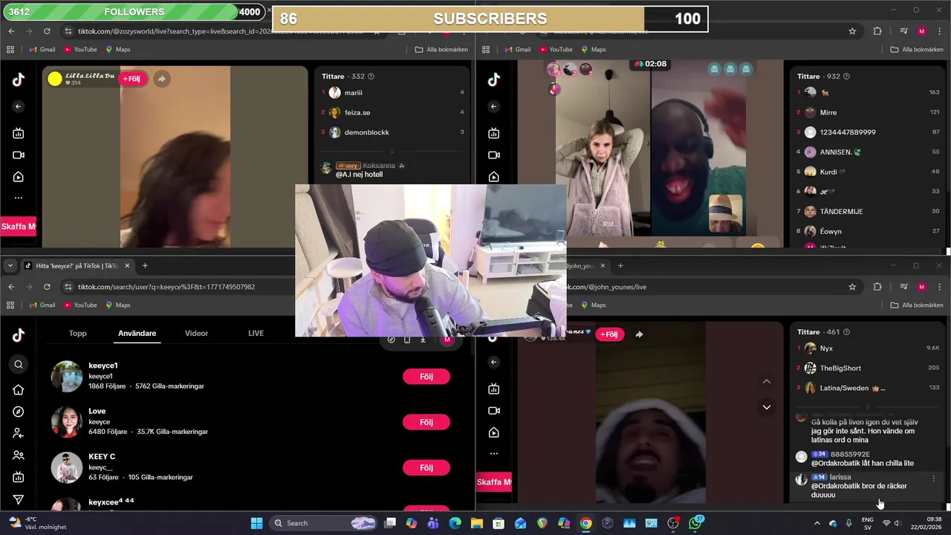
Task: Open play/video icon in 932-viewer sidebar
Action: 494,177
